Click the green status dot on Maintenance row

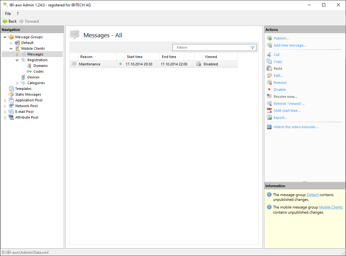pos(120,64)
